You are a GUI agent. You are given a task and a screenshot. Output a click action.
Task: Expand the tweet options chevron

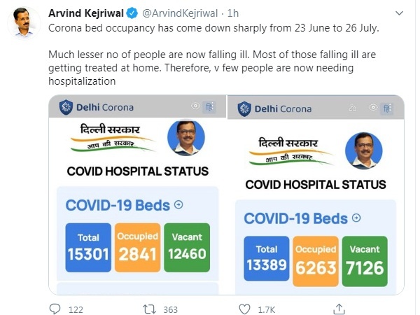(399, 13)
